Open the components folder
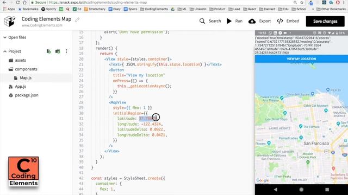 coord(26,69)
